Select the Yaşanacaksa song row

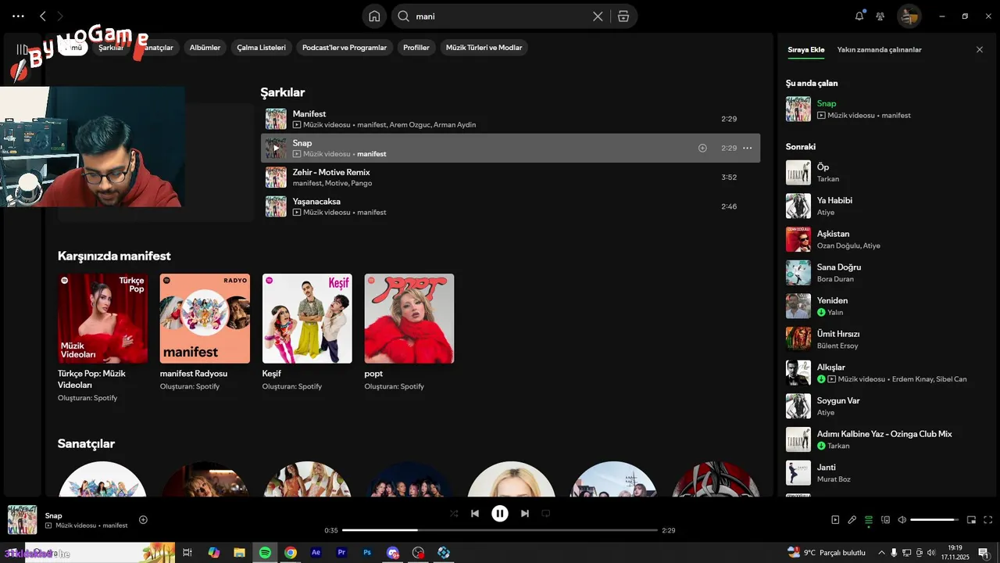(x=510, y=206)
